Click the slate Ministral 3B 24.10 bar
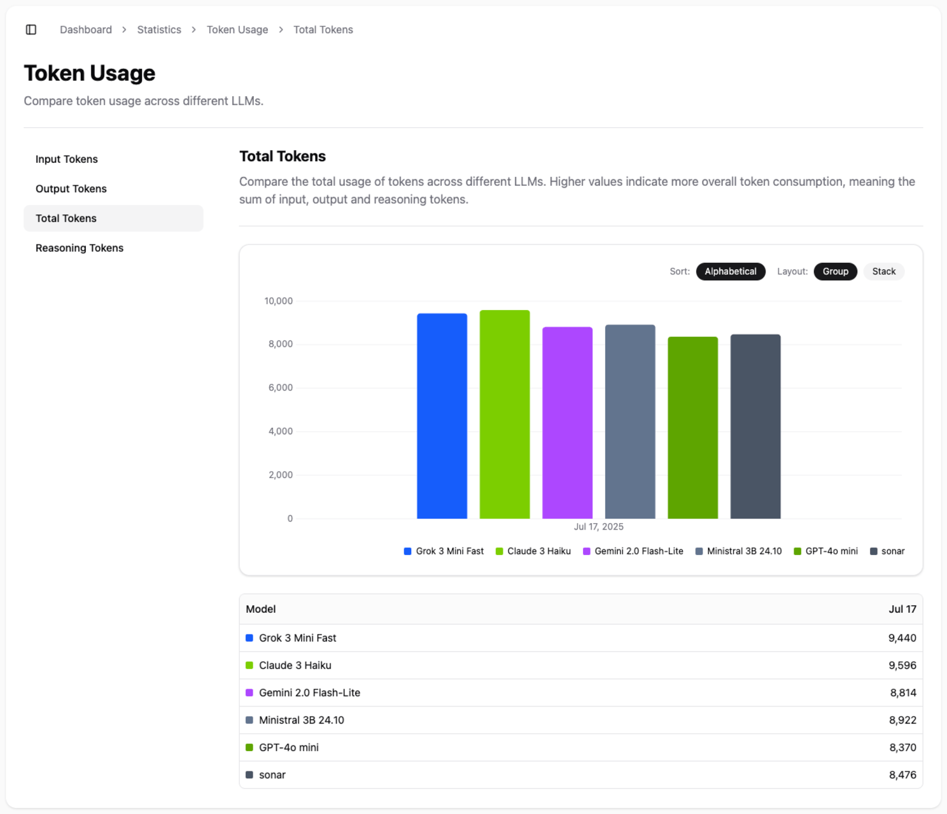 pos(630,421)
